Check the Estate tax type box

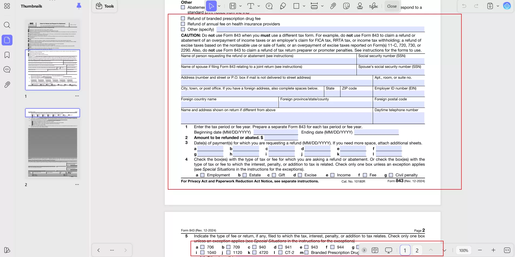coord(245,175)
